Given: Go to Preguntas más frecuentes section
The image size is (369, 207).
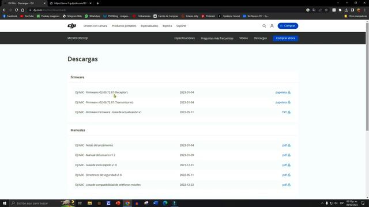Looking at the screenshot, I should point(217,39).
